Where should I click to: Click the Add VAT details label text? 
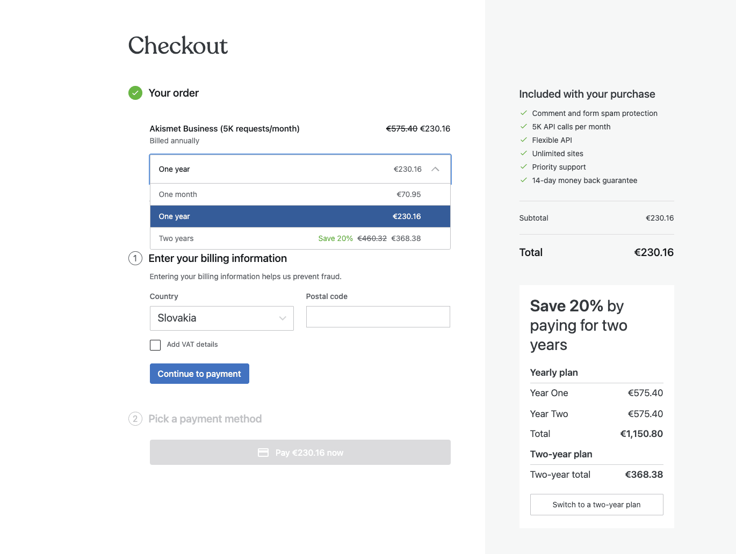pyautogui.click(x=192, y=345)
